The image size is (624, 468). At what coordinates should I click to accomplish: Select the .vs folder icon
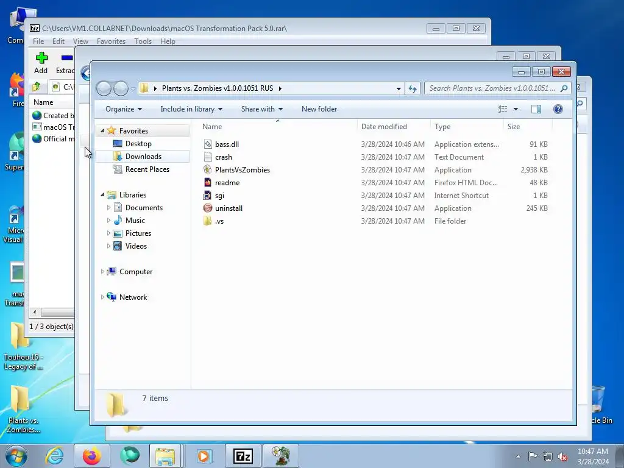tap(208, 221)
